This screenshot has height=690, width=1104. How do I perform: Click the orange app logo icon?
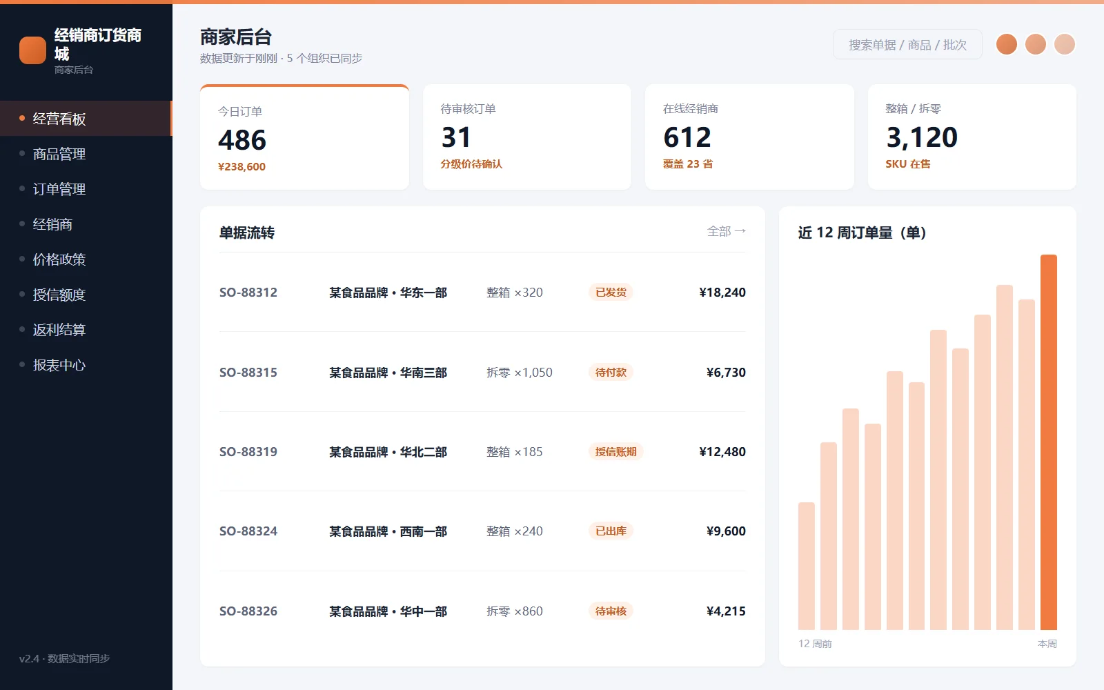click(32, 50)
